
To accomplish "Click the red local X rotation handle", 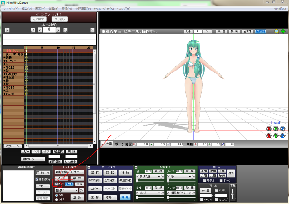I will (x=269, y=129).
